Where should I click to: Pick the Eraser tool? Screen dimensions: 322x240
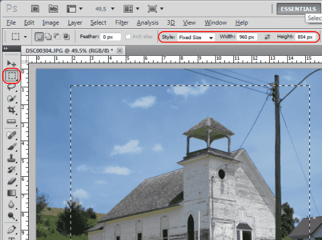click(x=11, y=181)
